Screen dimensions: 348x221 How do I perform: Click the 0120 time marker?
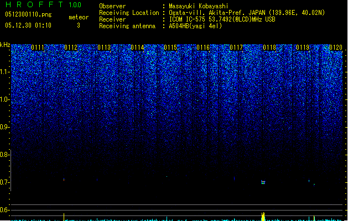tap(336, 48)
